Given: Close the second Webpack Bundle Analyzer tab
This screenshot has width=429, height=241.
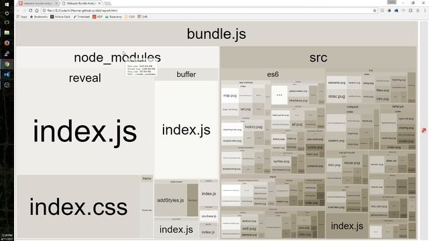Looking at the screenshot, I should pos(99,3).
